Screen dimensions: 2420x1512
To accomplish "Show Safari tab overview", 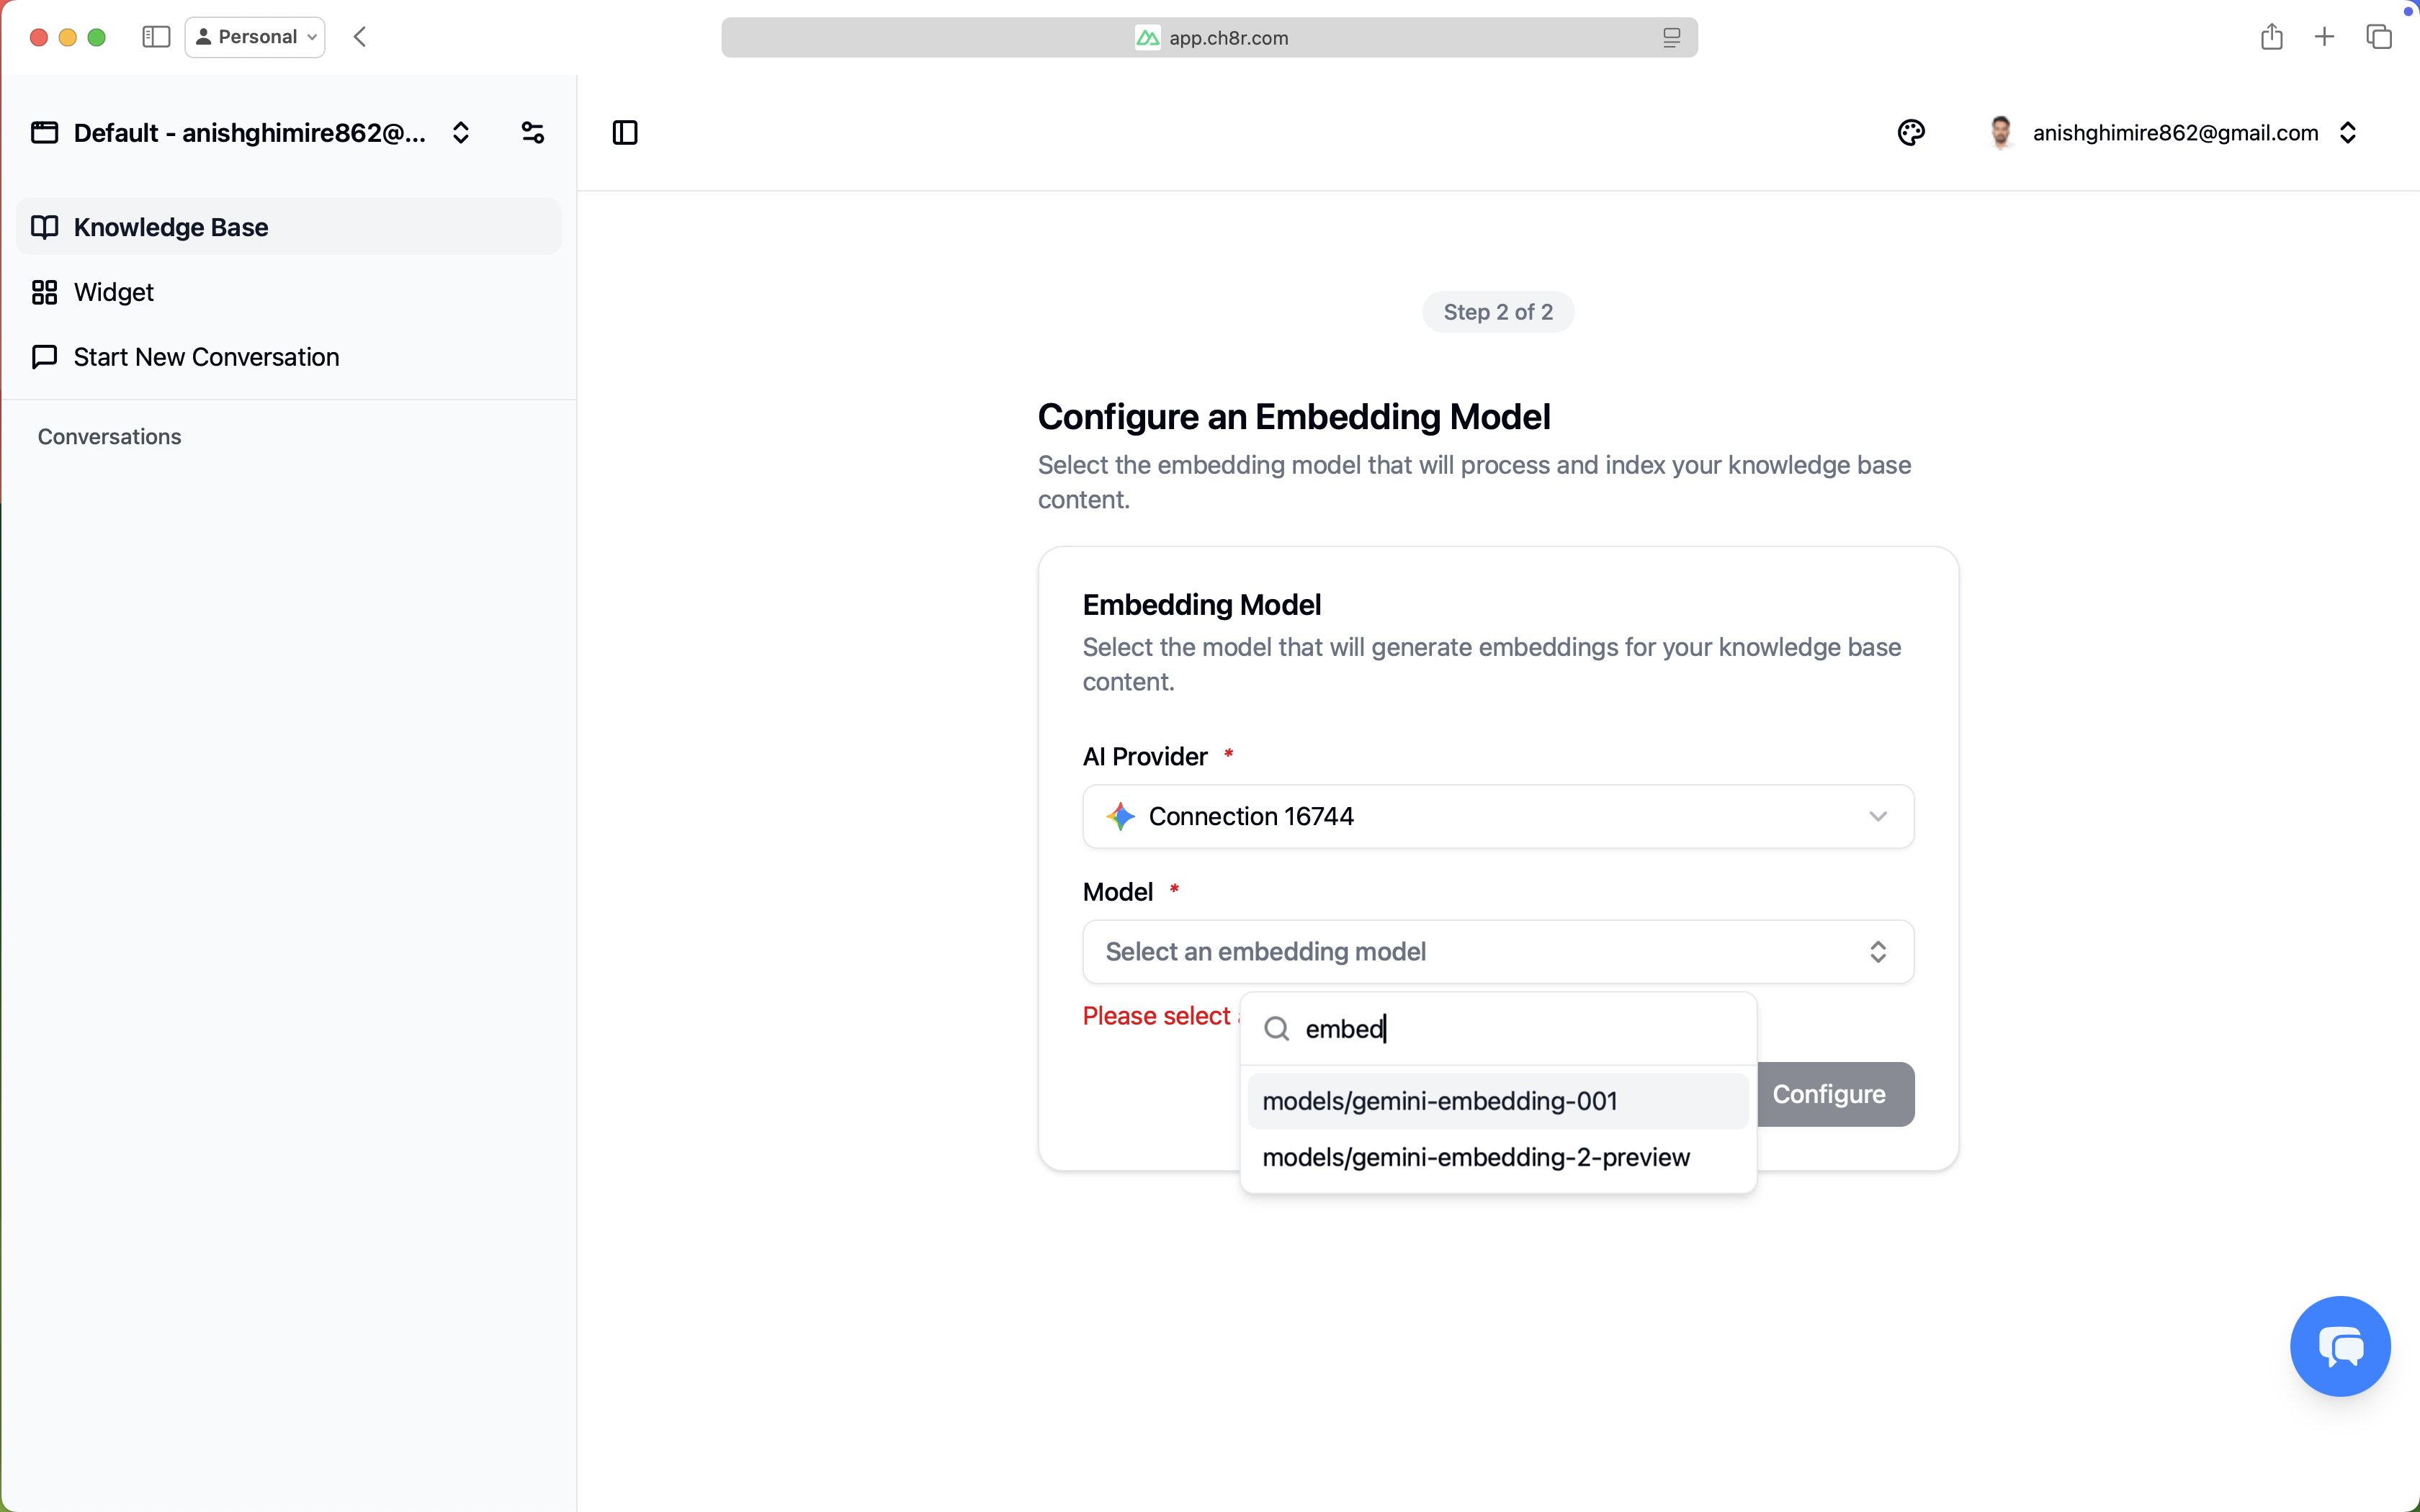I will pyautogui.click(x=2379, y=36).
